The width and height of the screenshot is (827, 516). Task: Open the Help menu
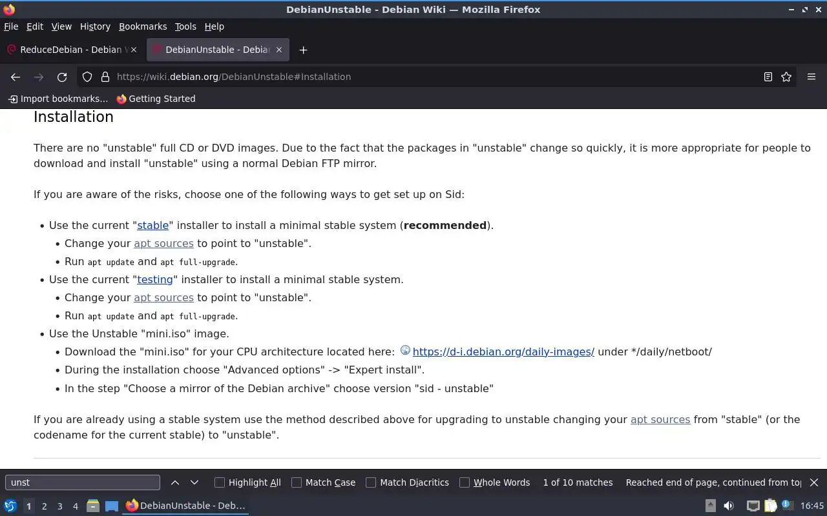tap(214, 26)
